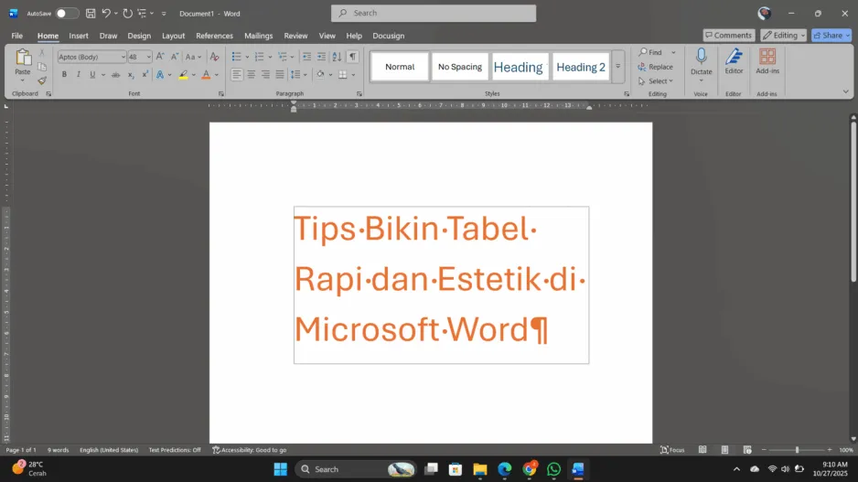Switch to Read Mode view icon
The height and width of the screenshot is (482, 858).
(x=702, y=450)
